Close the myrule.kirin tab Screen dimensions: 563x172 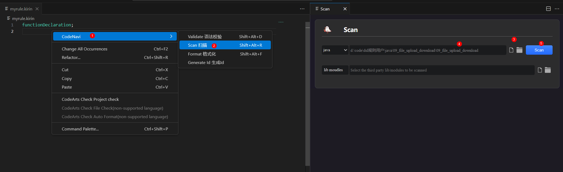[37, 9]
